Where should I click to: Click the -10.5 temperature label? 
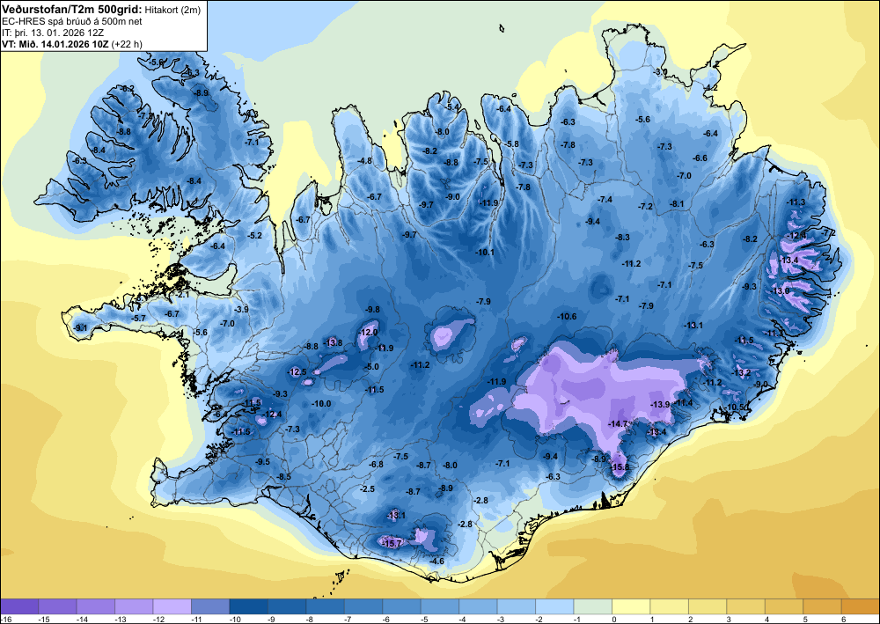[x=735, y=407]
